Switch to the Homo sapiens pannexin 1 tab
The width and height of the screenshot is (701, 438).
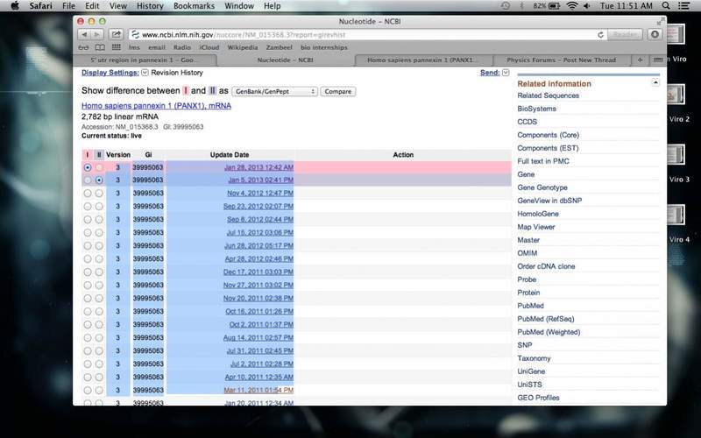pos(423,60)
